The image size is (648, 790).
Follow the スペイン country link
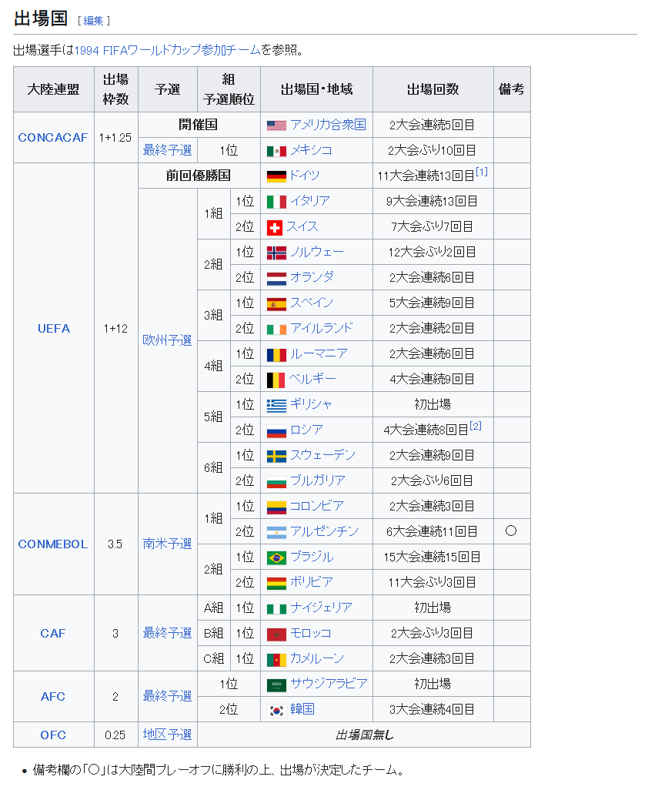tap(312, 303)
